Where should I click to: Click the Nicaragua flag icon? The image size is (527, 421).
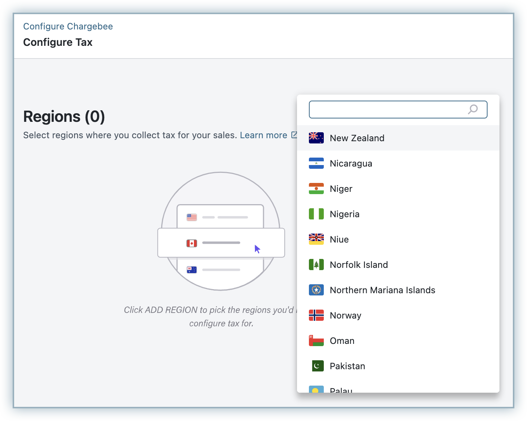pos(316,163)
